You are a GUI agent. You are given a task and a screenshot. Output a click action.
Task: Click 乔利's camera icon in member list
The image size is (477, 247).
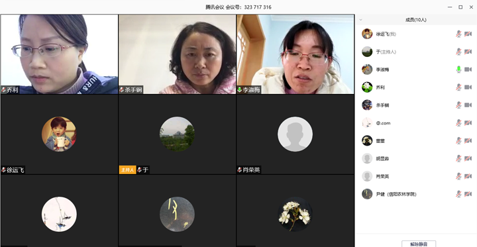468,87
